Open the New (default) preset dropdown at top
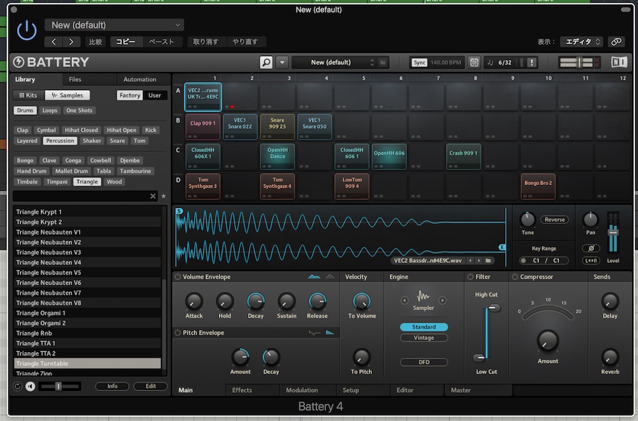This screenshot has width=638, height=421. (x=114, y=25)
